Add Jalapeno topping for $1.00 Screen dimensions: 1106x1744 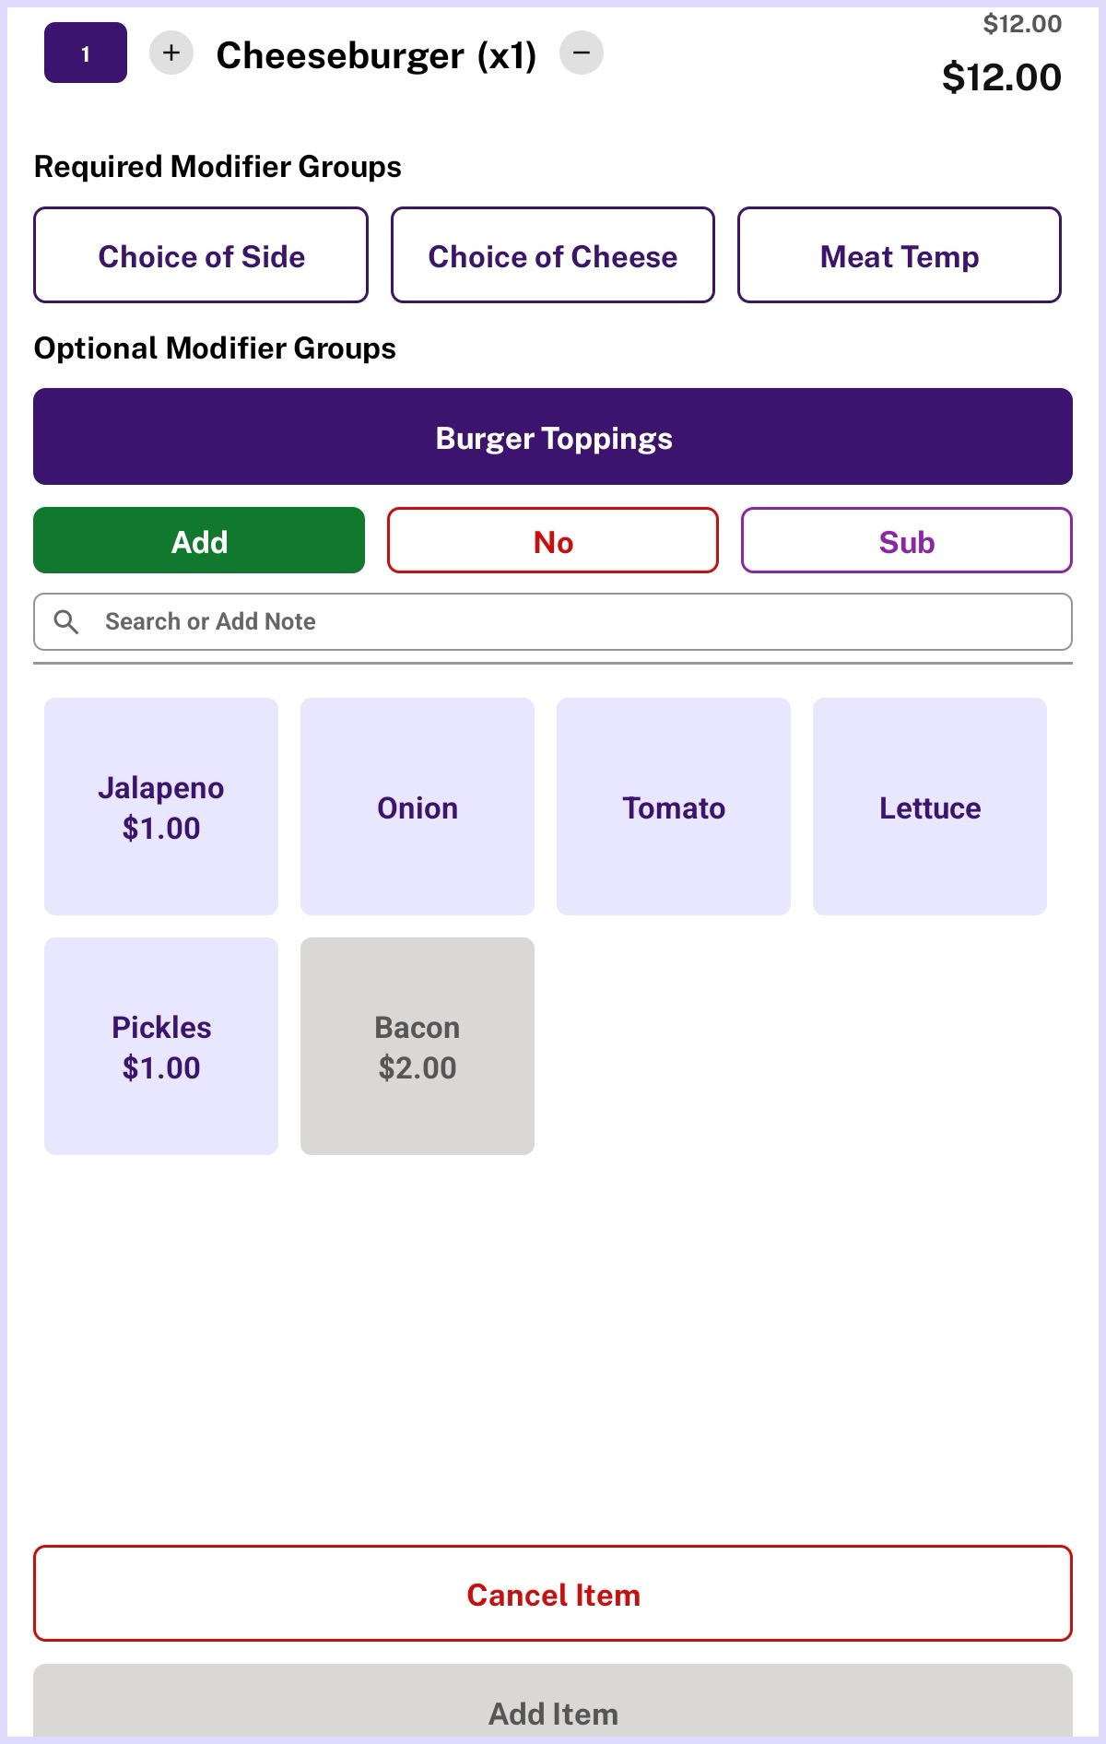coord(161,807)
